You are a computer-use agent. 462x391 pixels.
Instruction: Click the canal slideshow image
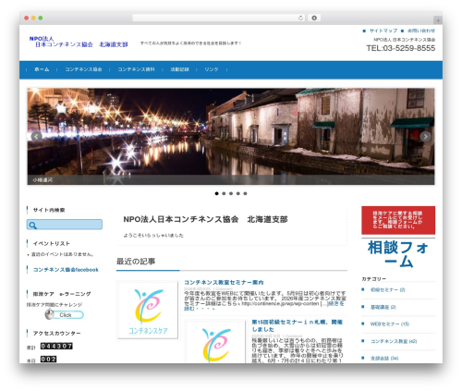coord(231,136)
